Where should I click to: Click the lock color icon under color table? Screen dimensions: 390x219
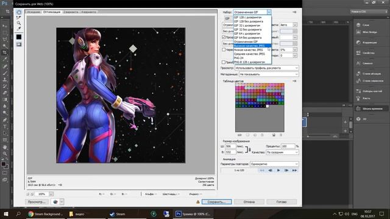[x=262, y=135]
